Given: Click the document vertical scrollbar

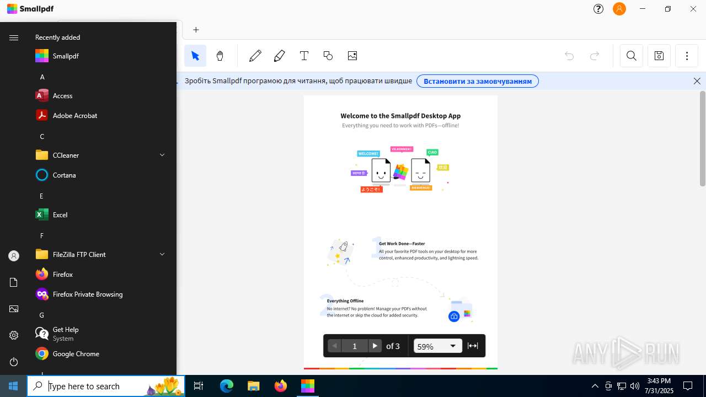Looking at the screenshot, I should pyautogui.click(x=703, y=138).
